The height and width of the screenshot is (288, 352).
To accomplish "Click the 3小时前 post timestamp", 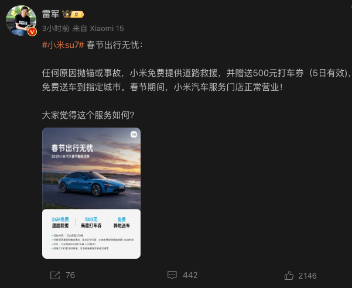I will click(56, 29).
